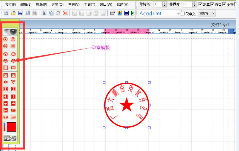
Task: Cut the selection with the scissors icon
Action: 44,13
